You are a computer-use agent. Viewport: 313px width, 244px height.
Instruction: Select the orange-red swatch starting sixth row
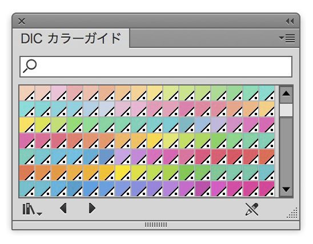coord(27,173)
